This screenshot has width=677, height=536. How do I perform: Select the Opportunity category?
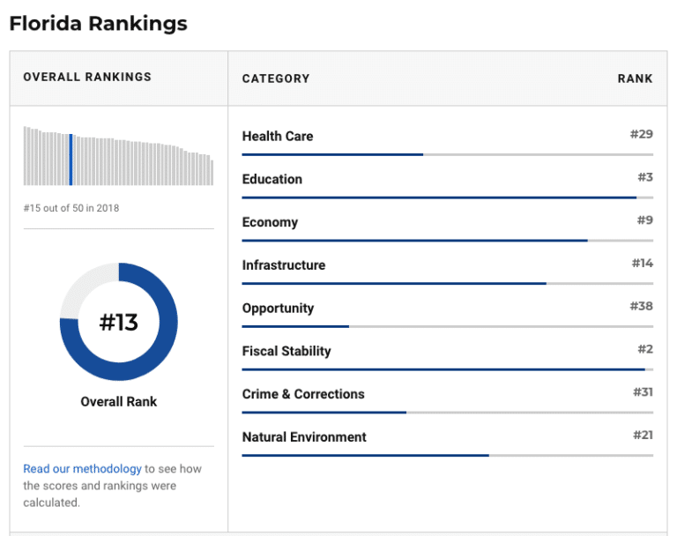point(278,309)
